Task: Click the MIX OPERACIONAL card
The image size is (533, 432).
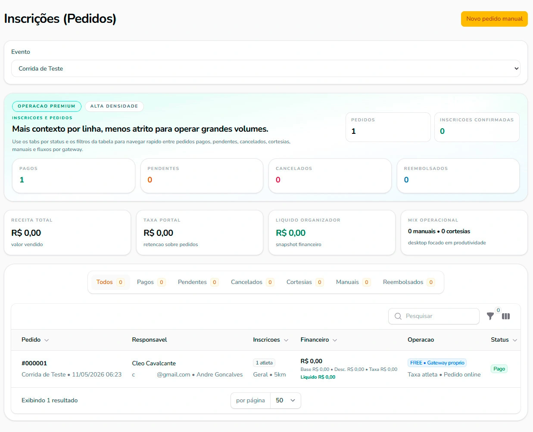Action: 464,232
